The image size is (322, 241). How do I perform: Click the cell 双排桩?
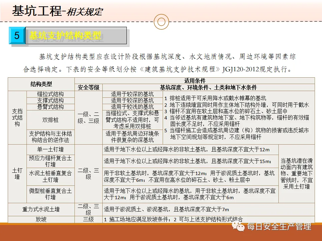(50, 120)
